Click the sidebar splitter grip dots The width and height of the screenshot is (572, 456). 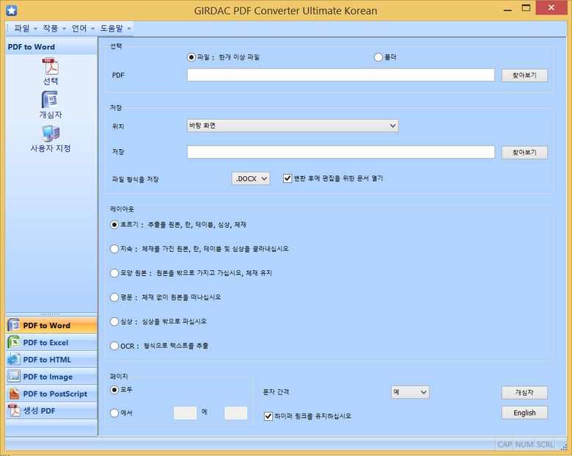pos(51,314)
